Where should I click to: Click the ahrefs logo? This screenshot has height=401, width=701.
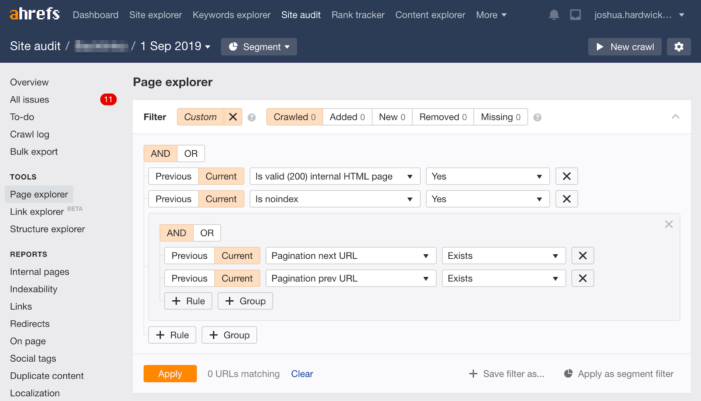(x=34, y=14)
